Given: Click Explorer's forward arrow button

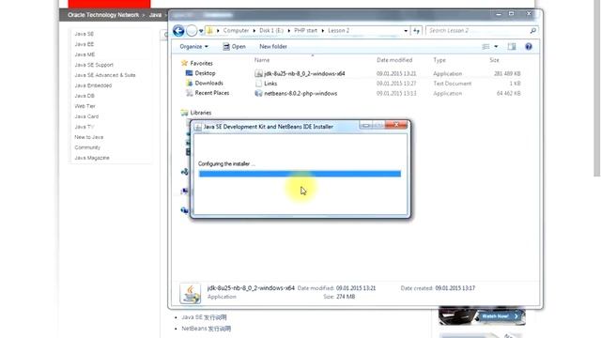Looking at the screenshot, I should pyautogui.click(x=192, y=31).
